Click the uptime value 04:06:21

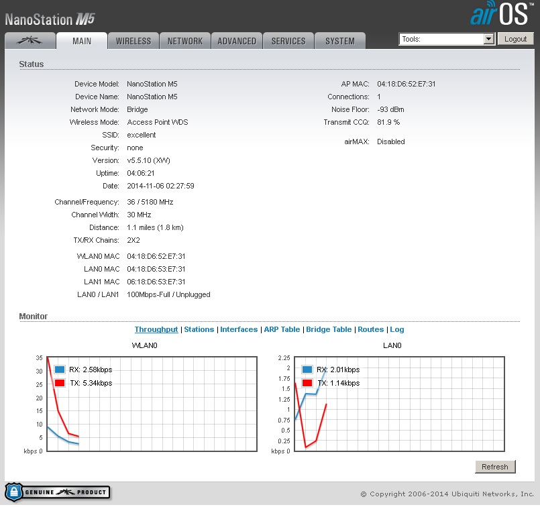[141, 173]
